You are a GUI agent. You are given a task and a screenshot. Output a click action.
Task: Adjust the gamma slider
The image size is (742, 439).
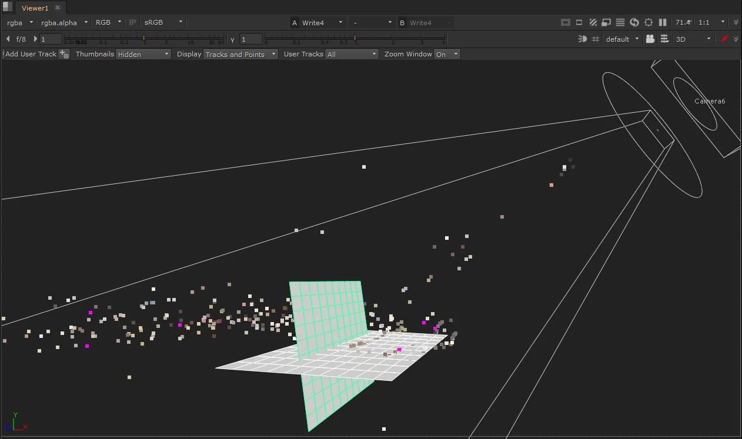(355, 39)
